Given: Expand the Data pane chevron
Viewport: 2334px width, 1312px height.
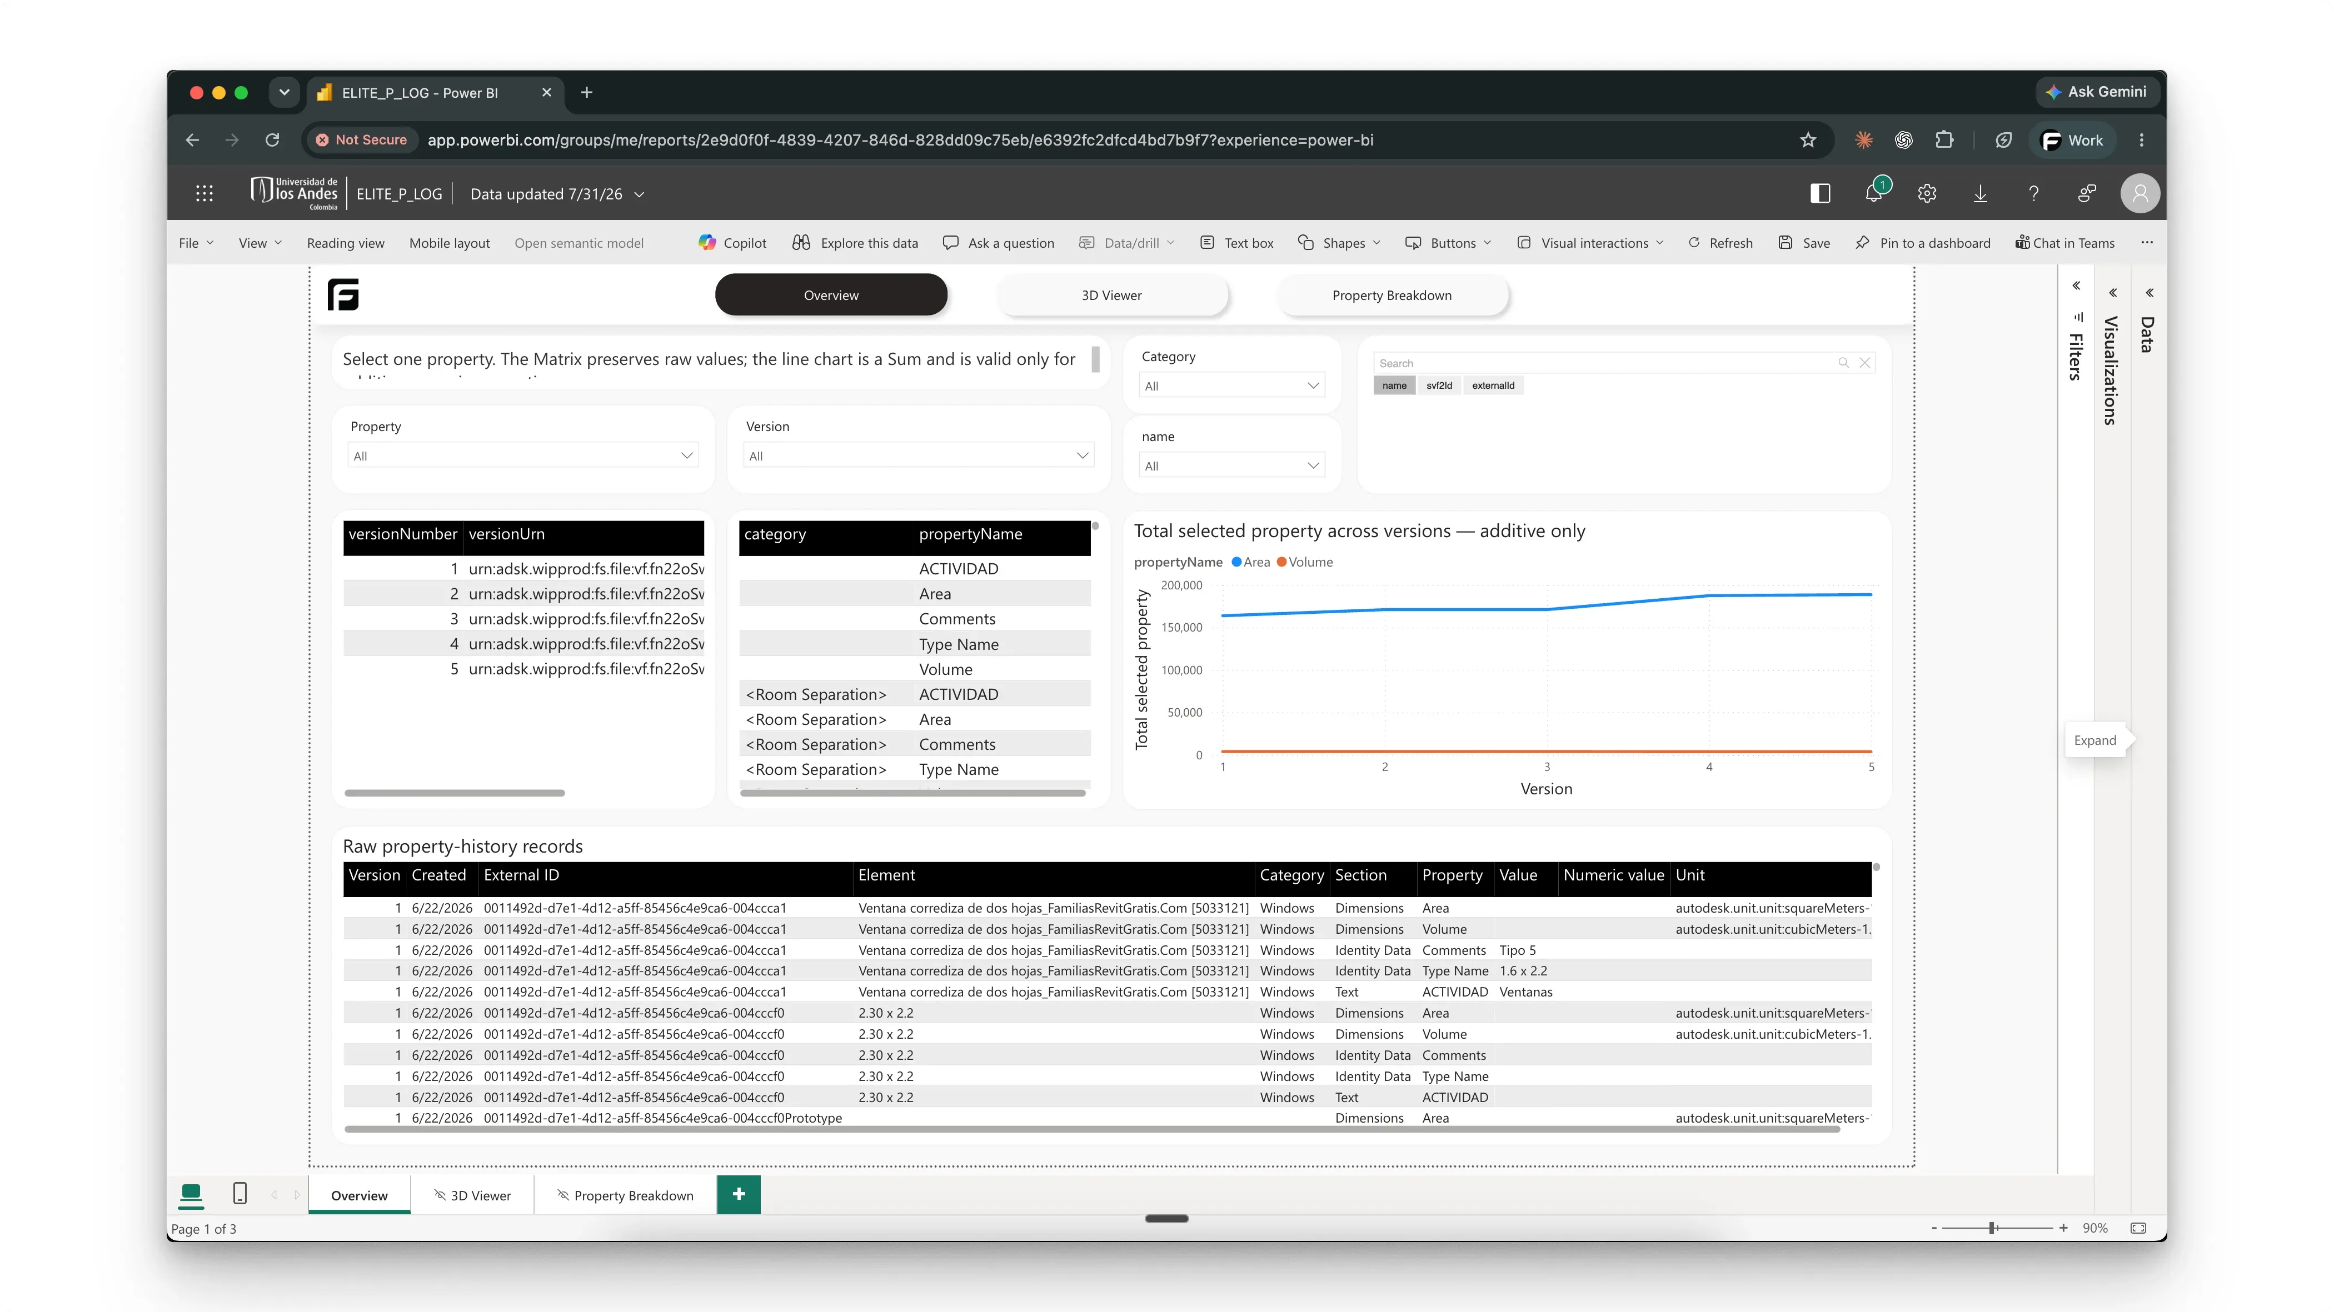Looking at the screenshot, I should (2149, 293).
